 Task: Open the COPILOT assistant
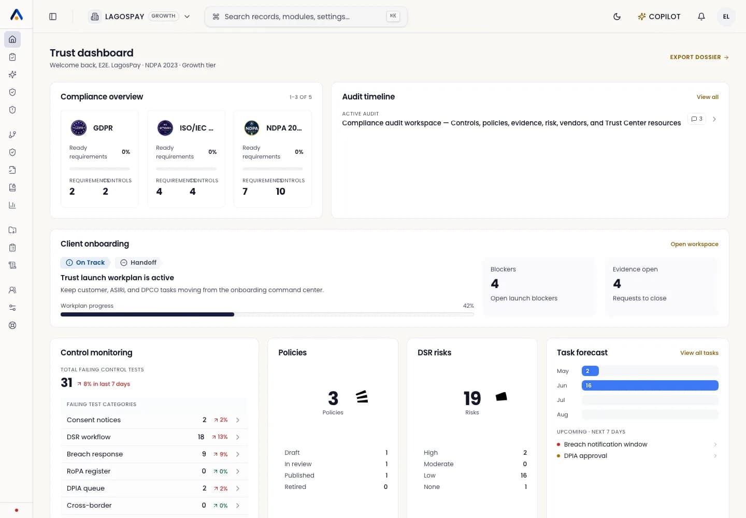pos(659,17)
